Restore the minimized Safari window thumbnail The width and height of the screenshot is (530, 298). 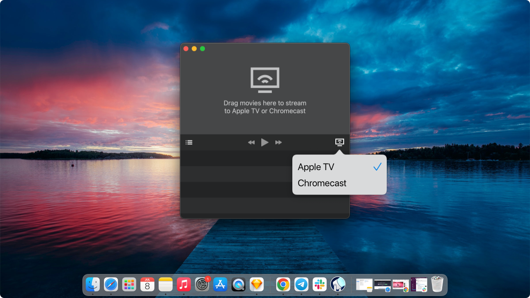pyautogui.click(x=383, y=285)
